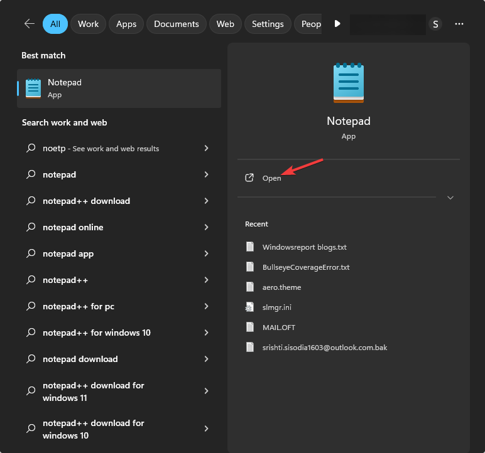The width and height of the screenshot is (485, 453).
Task: Expand arrow for notepad app suggestion
Action: [x=206, y=253]
